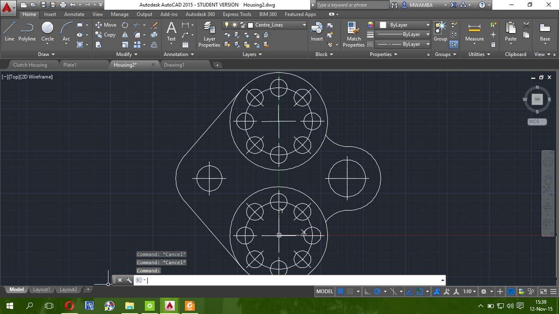Select the Match Properties tool
The image size is (559, 314).
(x=354, y=32)
